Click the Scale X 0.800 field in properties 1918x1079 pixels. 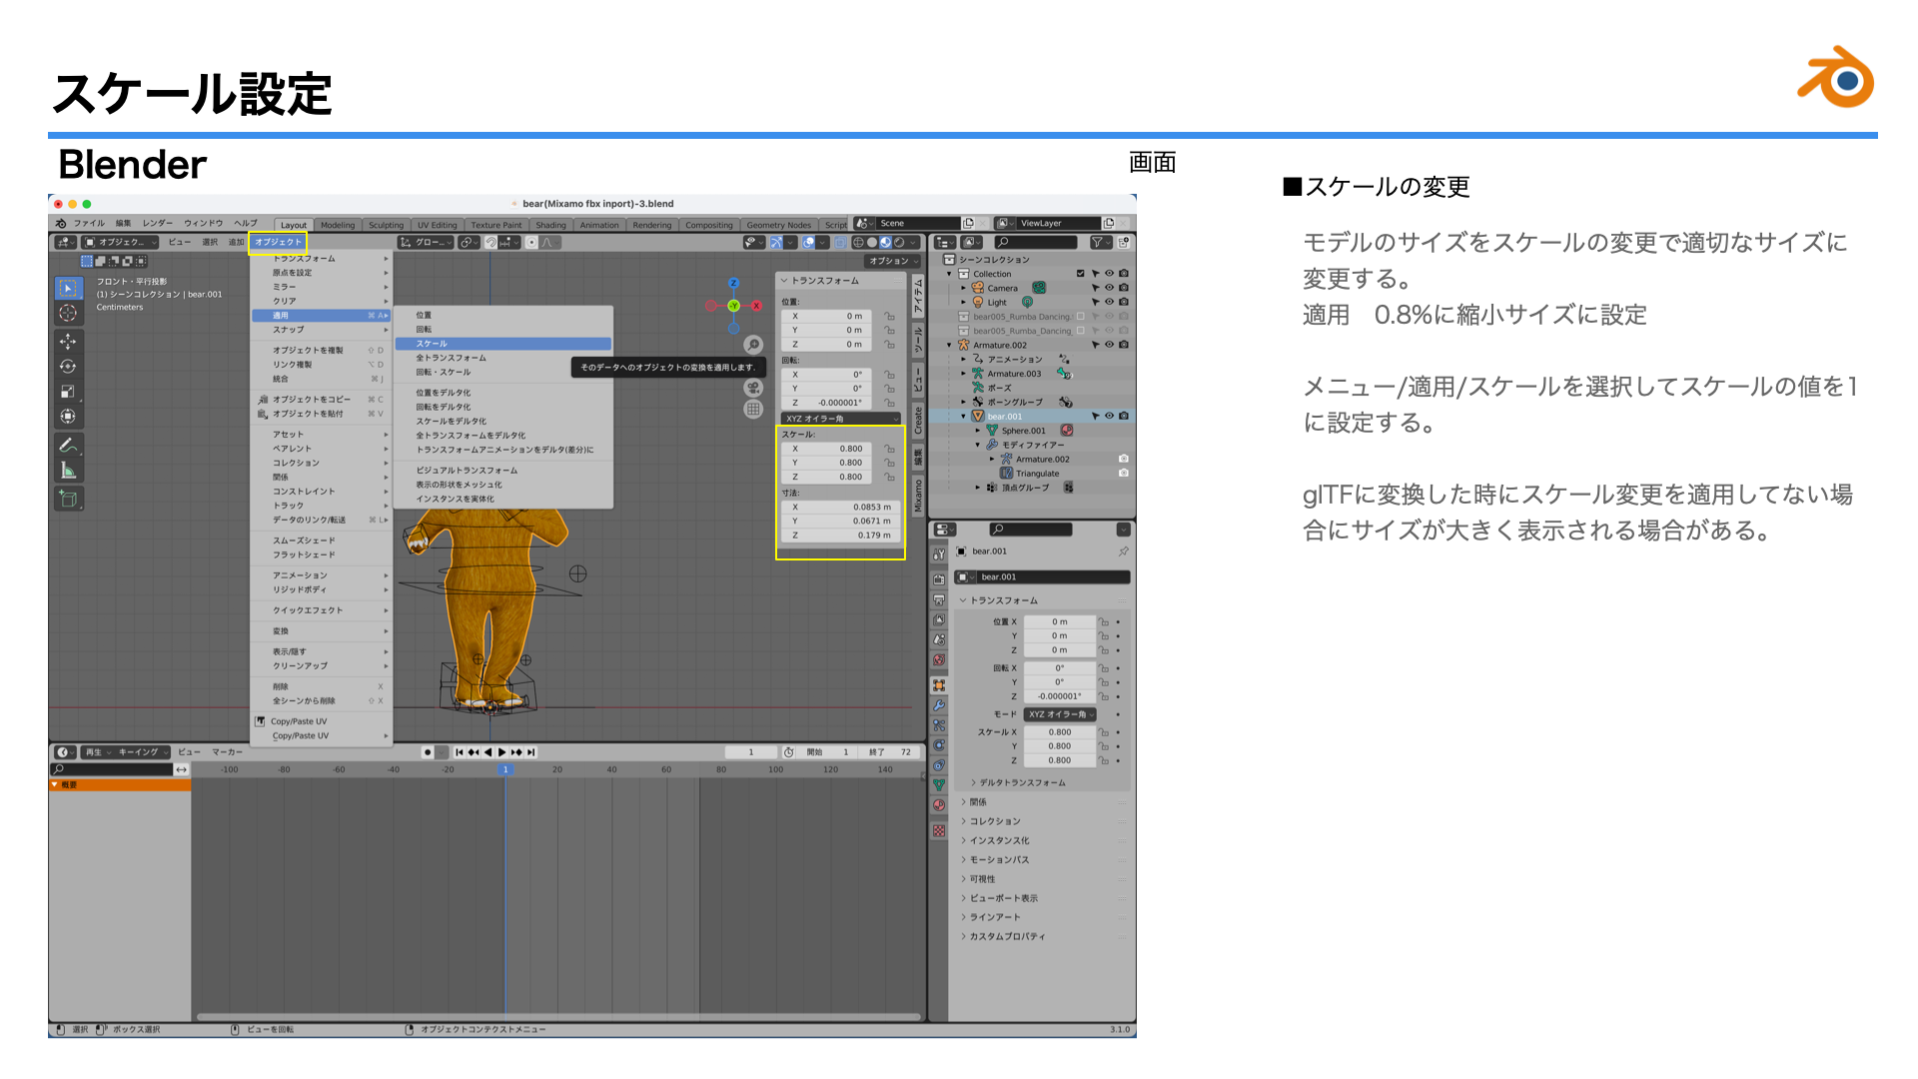(x=1060, y=732)
